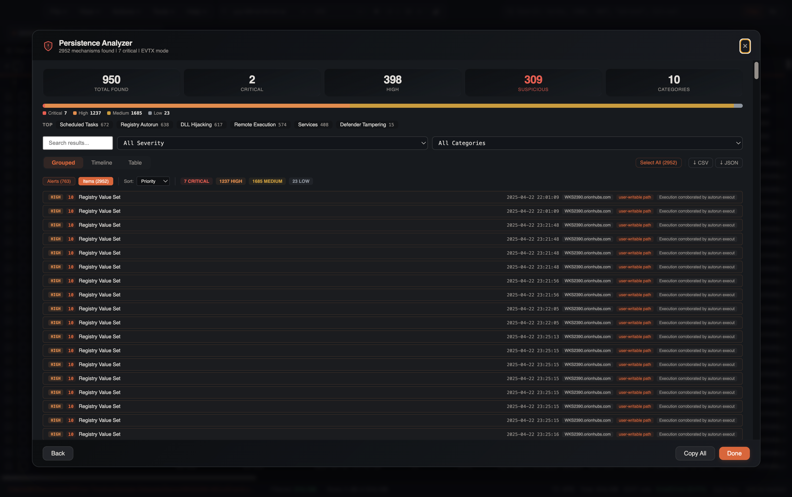Screen dimensions: 792x497
Task: Select the Scheduled Tasks 672 category chip
Action: tap(84, 125)
